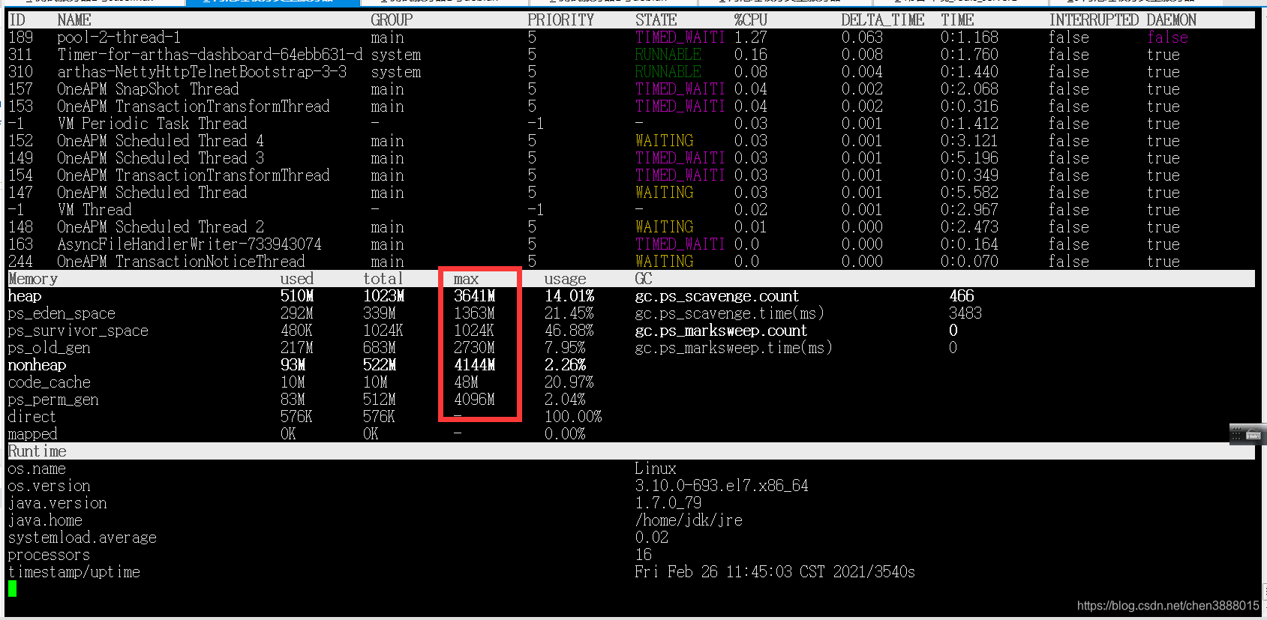Click AsyncFileHandlerWriter-733943074 thread name
This screenshot has width=1267, height=620.
[x=189, y=244]
